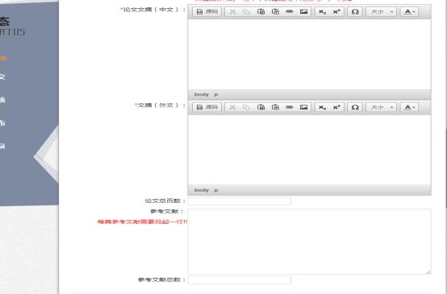Insert special character in foreign abstract editor

point(355,107)
